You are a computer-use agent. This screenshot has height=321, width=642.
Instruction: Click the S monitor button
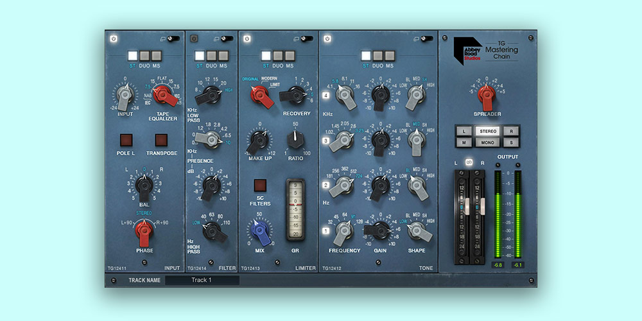(x=512, y=142)
